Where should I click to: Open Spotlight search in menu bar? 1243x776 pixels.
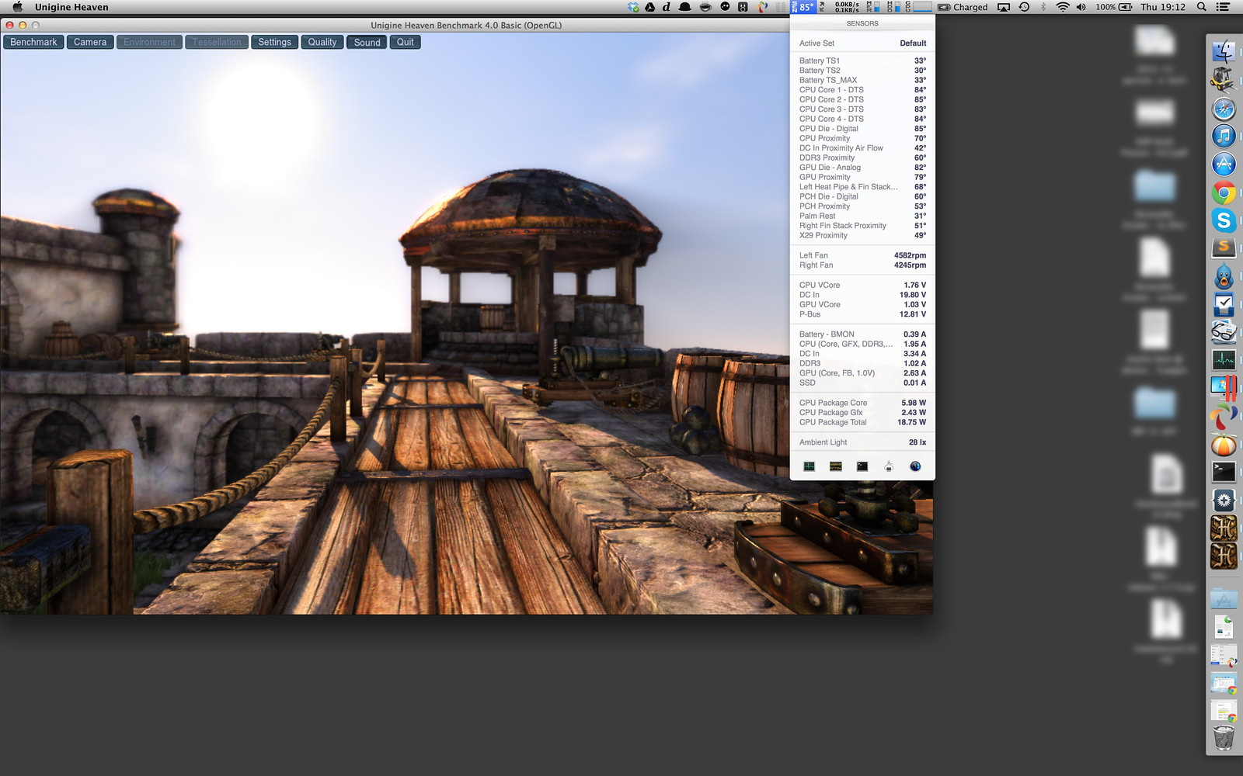coord(1201,7)
